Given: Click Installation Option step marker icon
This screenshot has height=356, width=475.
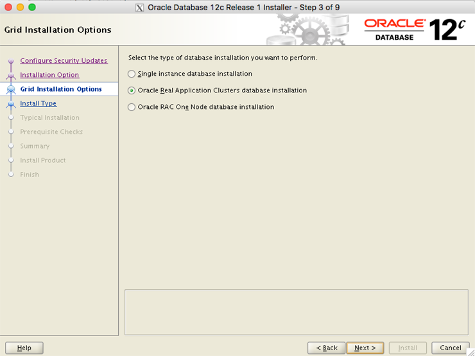Looking at the screenshot, I should coord(11,75).
